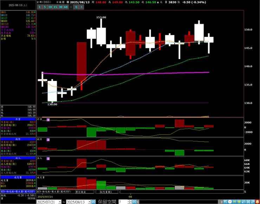260x204 pixels.
Task: Open the start date 2025/07/21 dropdown
Action: click(x=60, y=202)
